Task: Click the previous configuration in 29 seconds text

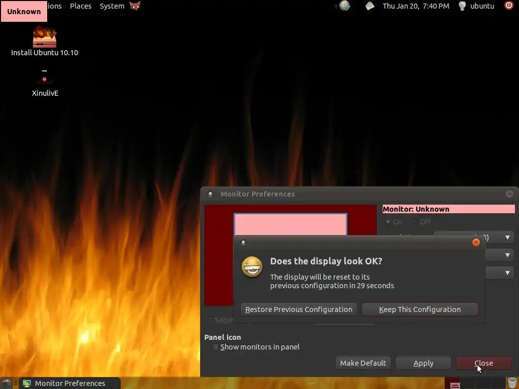Action: point(332,286)
